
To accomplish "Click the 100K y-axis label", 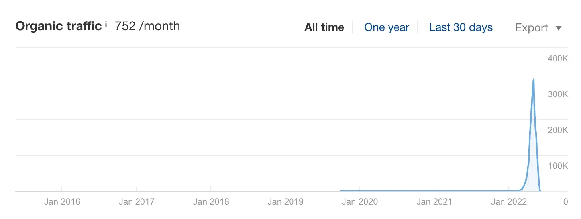I will click(x=557, y=166).
